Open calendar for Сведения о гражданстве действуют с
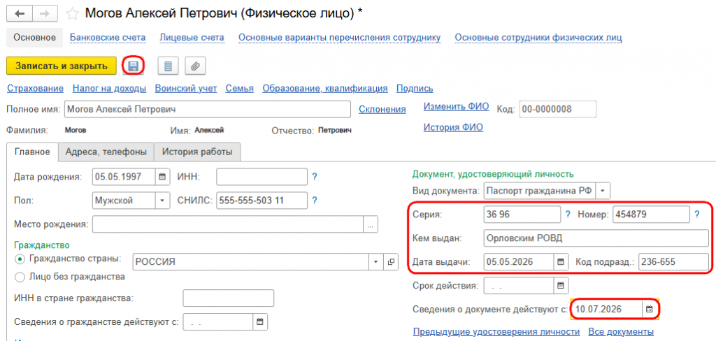 tap(259, 322)
